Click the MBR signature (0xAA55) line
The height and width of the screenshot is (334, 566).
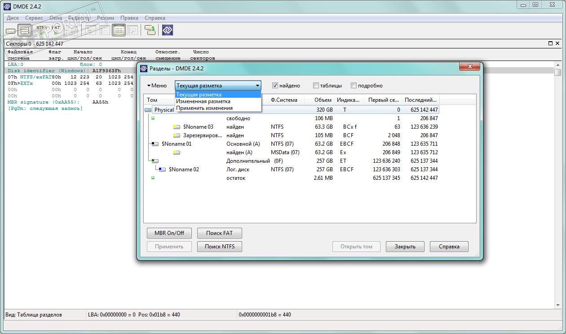tap(58, 102)
